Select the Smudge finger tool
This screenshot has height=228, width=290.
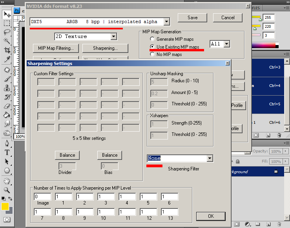[x=7, y=124]
